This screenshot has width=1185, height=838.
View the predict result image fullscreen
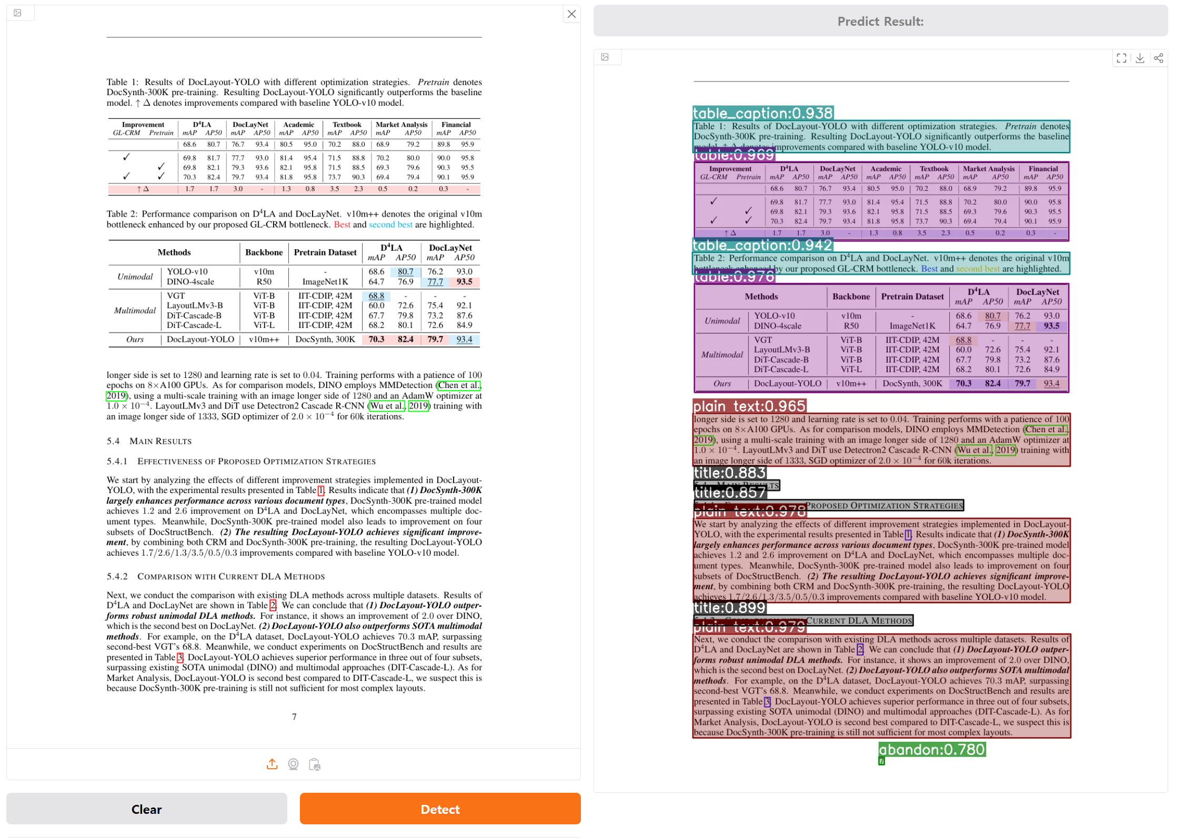[x=1121, y=58]
